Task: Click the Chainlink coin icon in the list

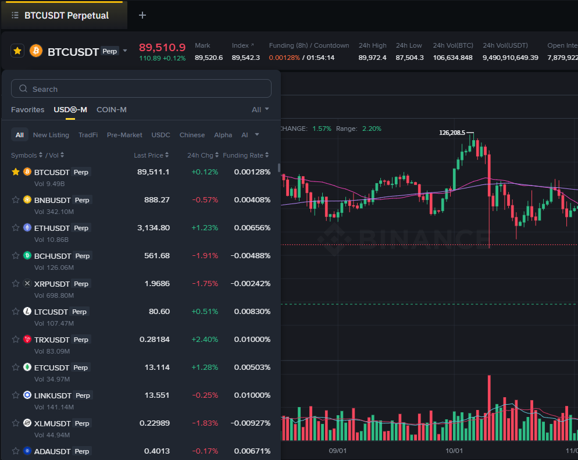Action: click(27, 395)
